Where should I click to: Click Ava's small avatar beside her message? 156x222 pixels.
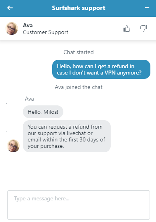(13, 146)
